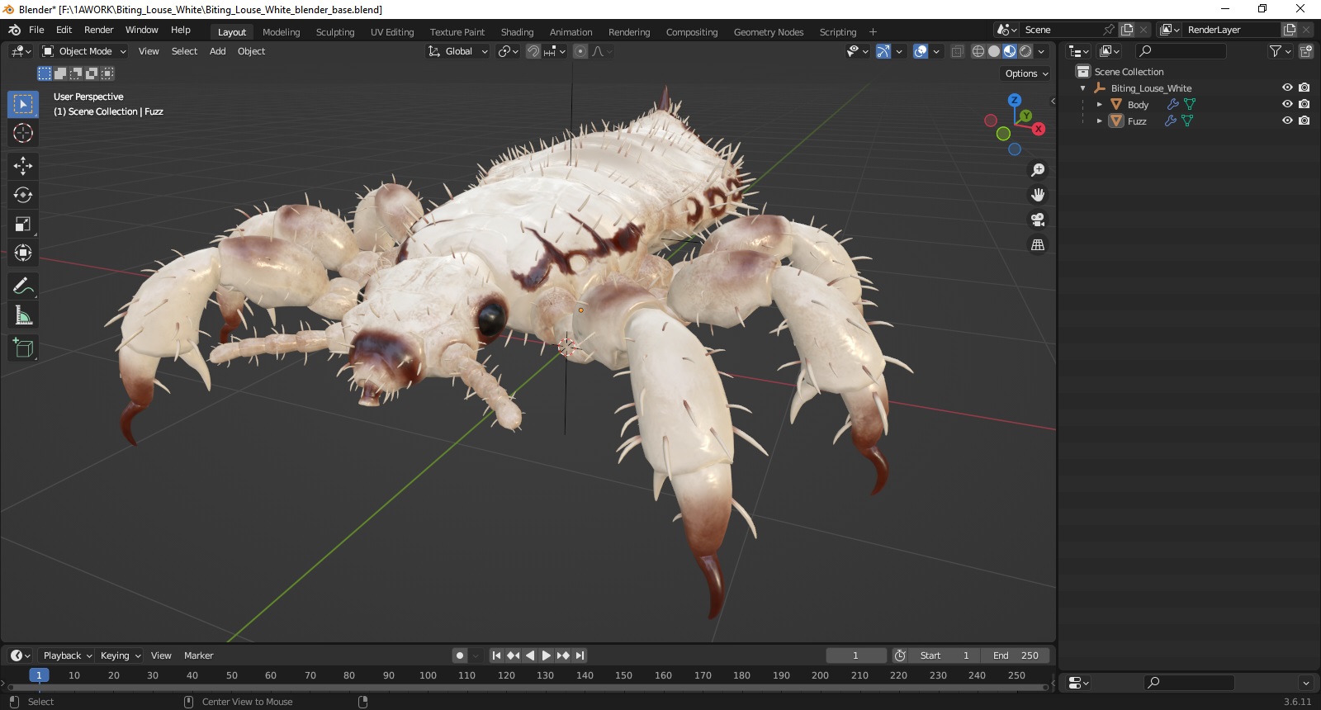
Task: Click frame 100 on timeline ruler
Action: pyautogui.click(x=428, y=675)
